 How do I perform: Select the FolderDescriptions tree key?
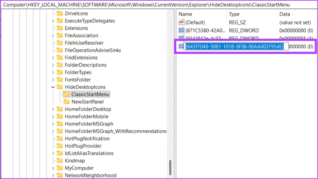tap(85, 65)
